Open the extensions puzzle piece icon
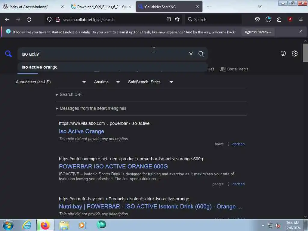The height and width of the screenshot is (231, 308). [x=279, y=19]
